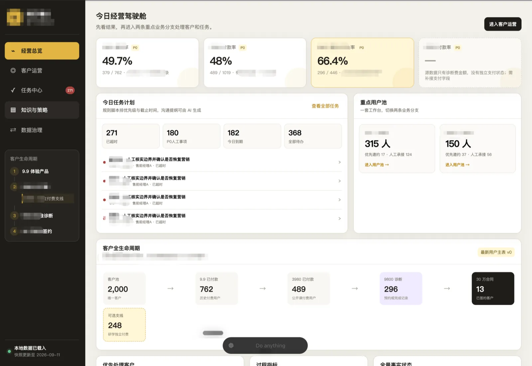Select lifecycle step 3 circle next to 诊断
Screen dimensions: 532x366
pos(14,216)
